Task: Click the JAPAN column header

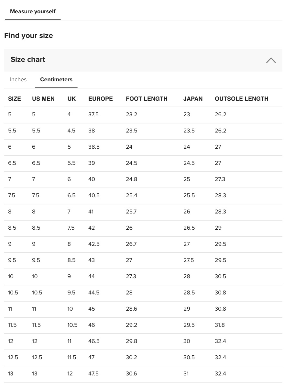Action: click(193, 99)
